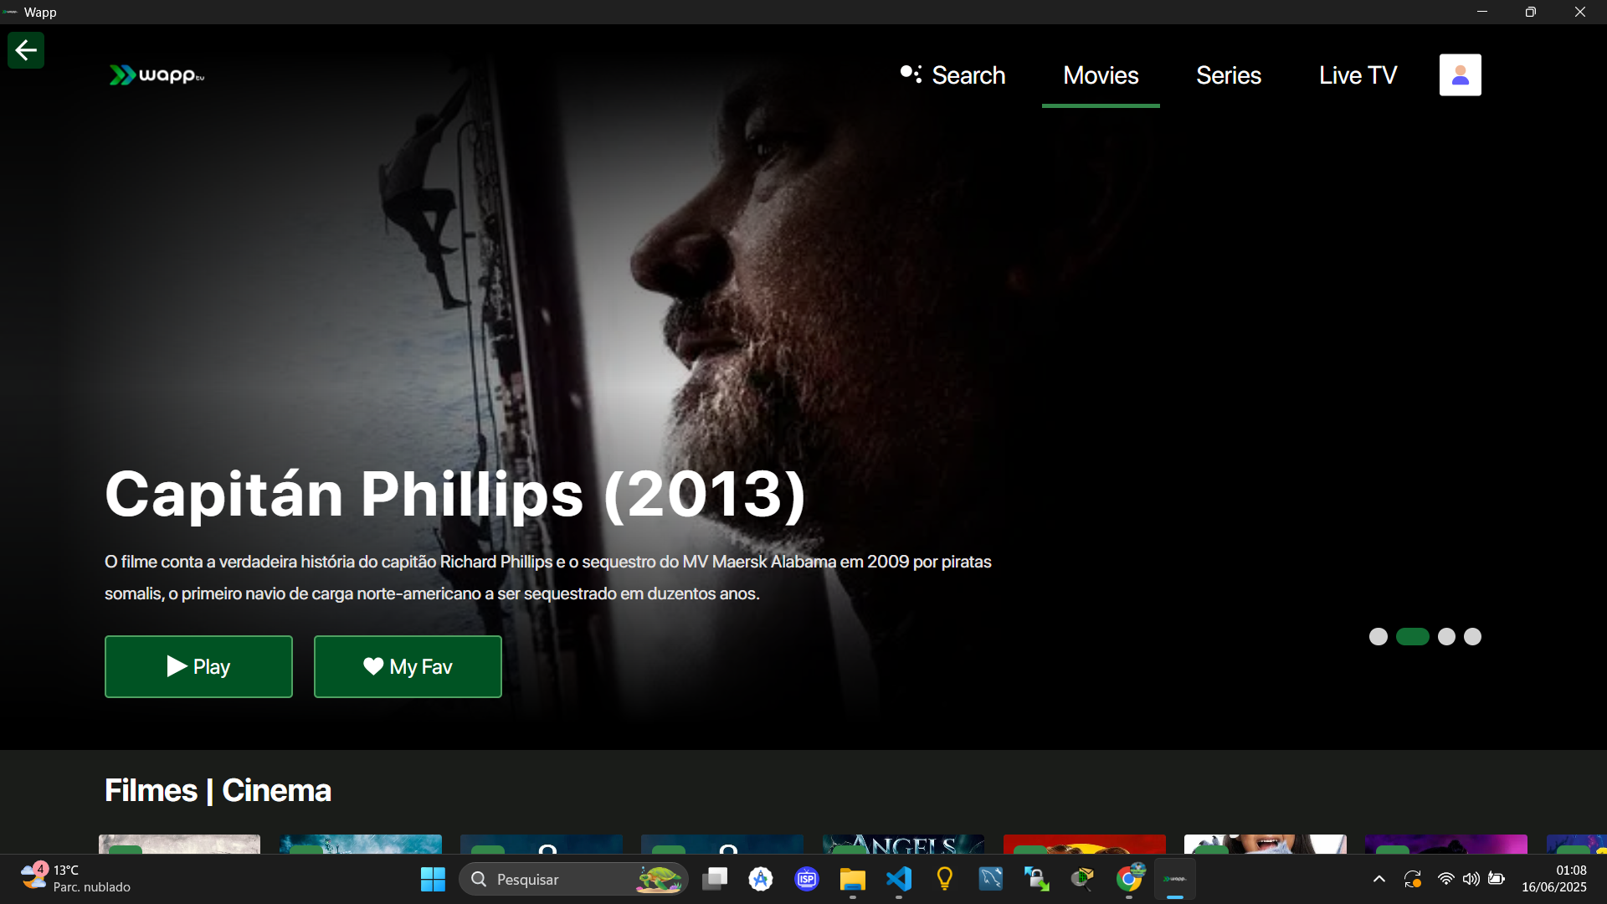Viewport: 1607px width, 904px height.
Task: Open MySQL Workbench from the taskbar
Action: click(991, 879)
